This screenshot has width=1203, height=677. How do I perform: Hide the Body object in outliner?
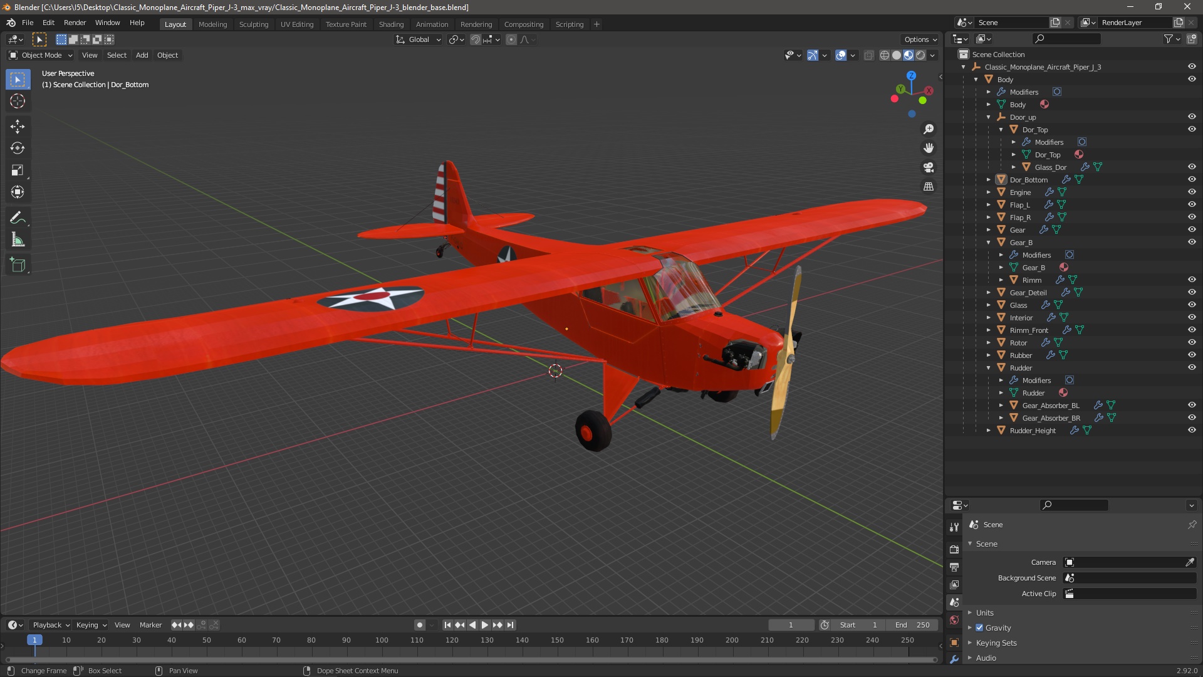[x=1192, y=80]
